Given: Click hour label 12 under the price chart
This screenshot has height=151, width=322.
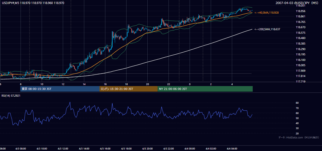Looking at the screenshot, I should pyautogui.click(x=63, y=84).
